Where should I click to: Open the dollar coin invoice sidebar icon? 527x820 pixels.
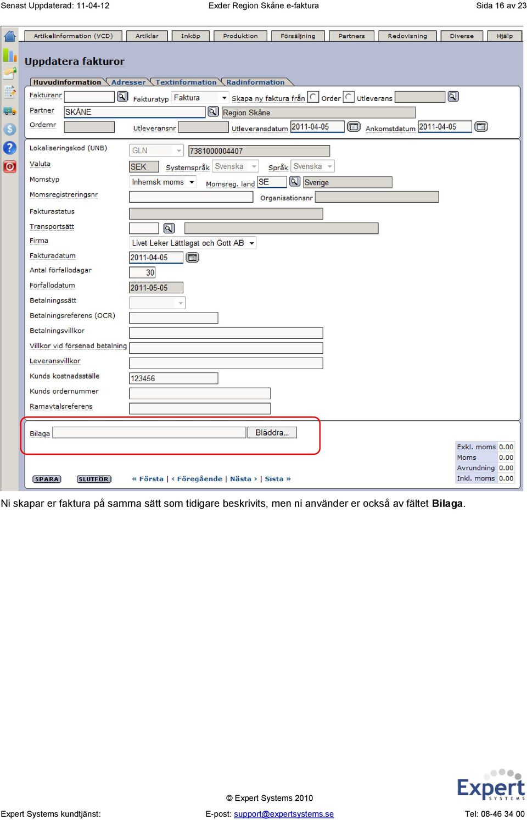[x=10, y=129]
